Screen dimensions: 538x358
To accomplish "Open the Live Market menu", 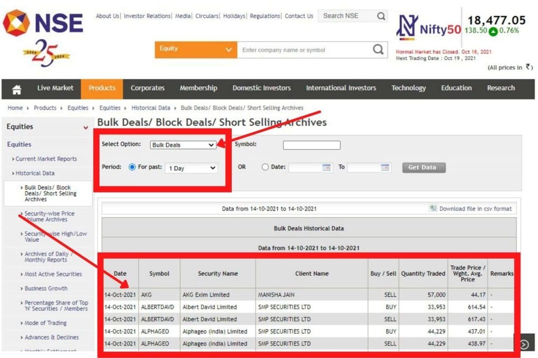I will click(55, 88).
